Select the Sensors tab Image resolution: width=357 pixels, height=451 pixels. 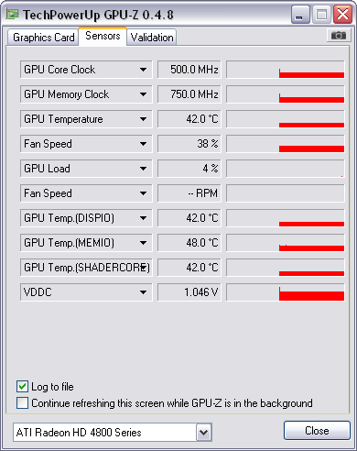point(103,36)
